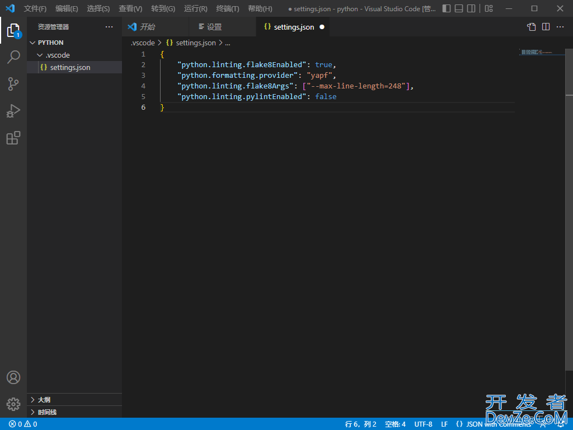The width and height of the screenshot is (573, 430).
Task: Click the breadcrumb ellipsis item
Action: tap(228, 43)
